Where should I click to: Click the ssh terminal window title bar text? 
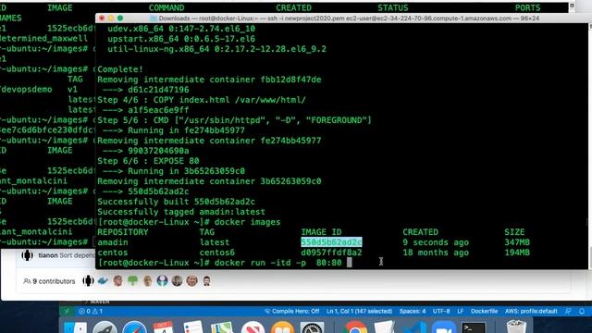pyautogui.click(x=349, y=18)
